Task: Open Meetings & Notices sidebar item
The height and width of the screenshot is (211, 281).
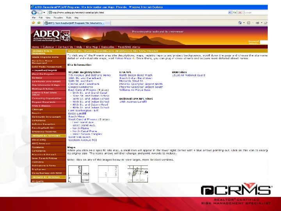Action: [x=48, y=89]
